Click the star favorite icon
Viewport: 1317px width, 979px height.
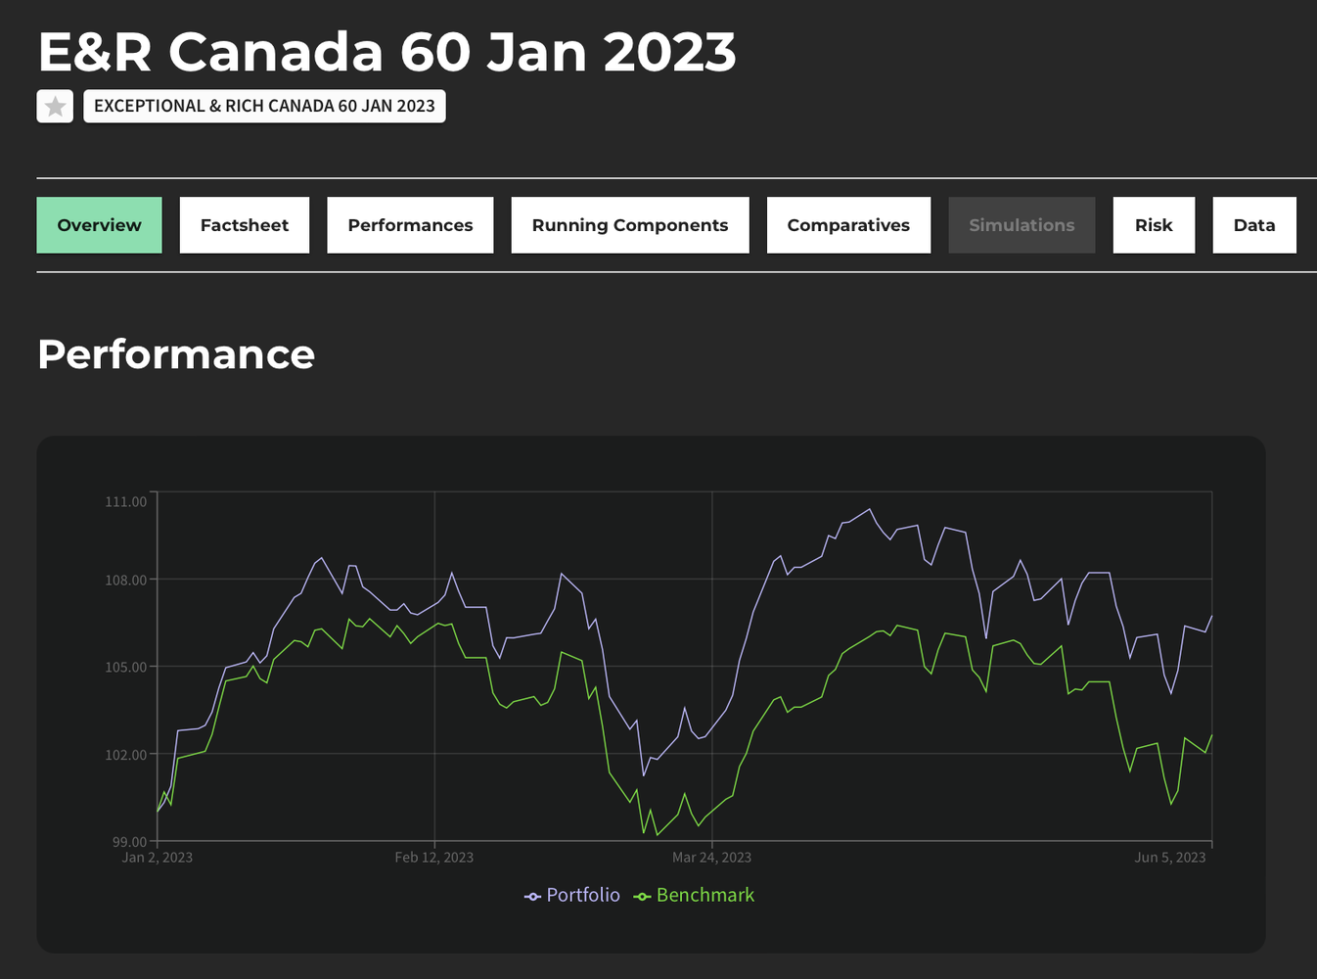pyautogui.click(x=56, y=107)
